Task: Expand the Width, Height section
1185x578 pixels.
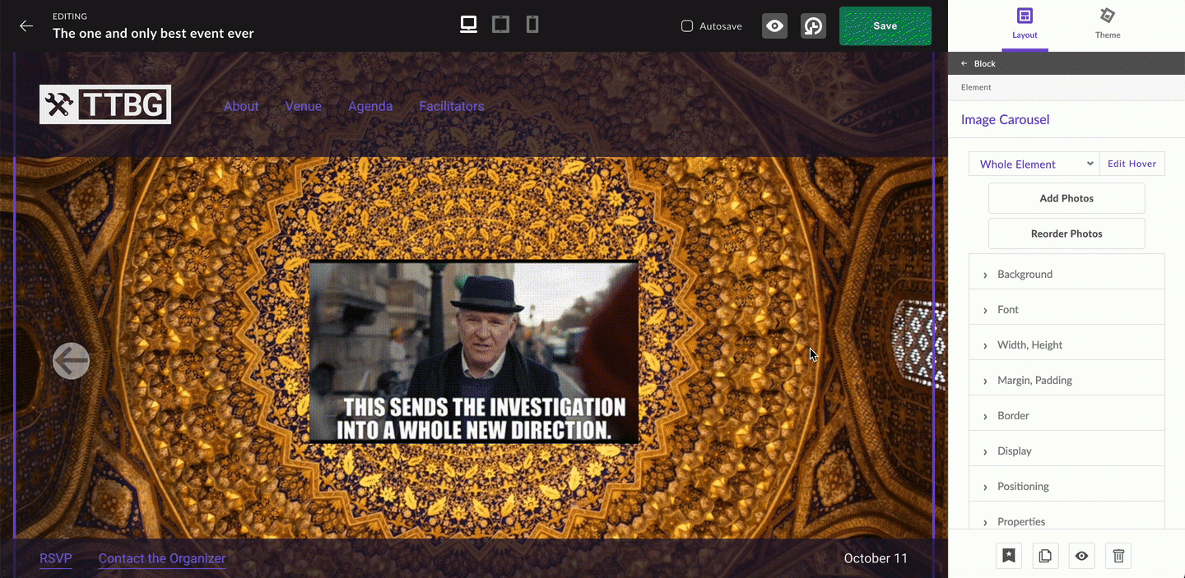Action: [1066, 344]
